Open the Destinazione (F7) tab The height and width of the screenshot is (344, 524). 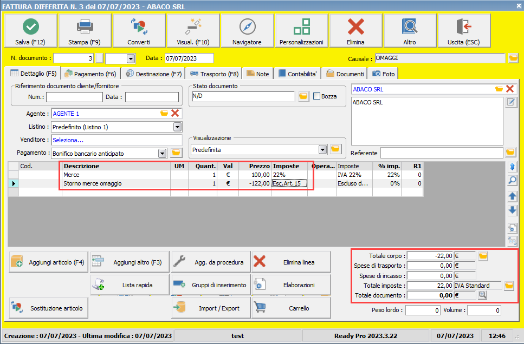coord(154,74)
